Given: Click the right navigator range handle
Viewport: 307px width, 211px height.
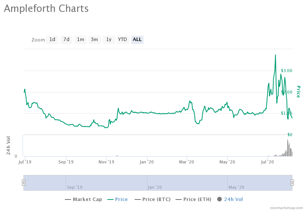Looking at the screenshot, I should [292, 183].
